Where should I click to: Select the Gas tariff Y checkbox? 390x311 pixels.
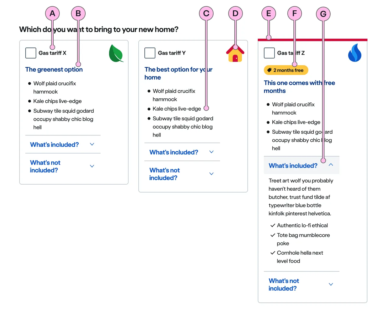(150, 53)
